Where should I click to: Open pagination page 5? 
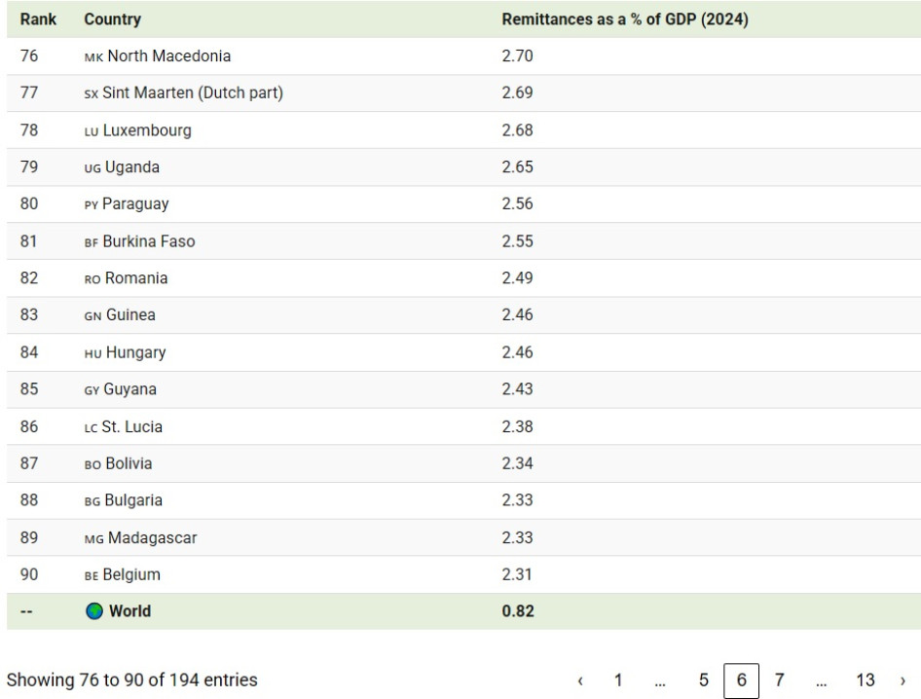coord(703,681)
